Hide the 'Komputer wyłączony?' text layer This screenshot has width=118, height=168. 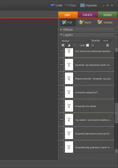tap(61, 92)
